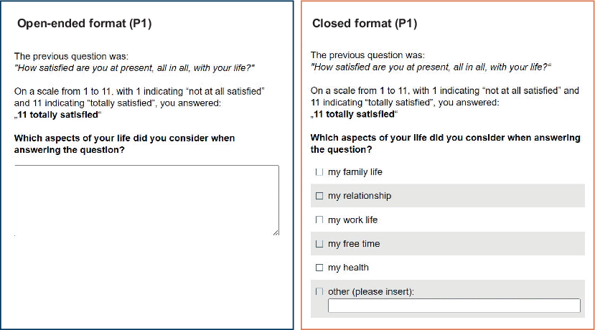Click the 'Closed format (P1)' heading
595x330 pixels.
(x=365, y=24)
